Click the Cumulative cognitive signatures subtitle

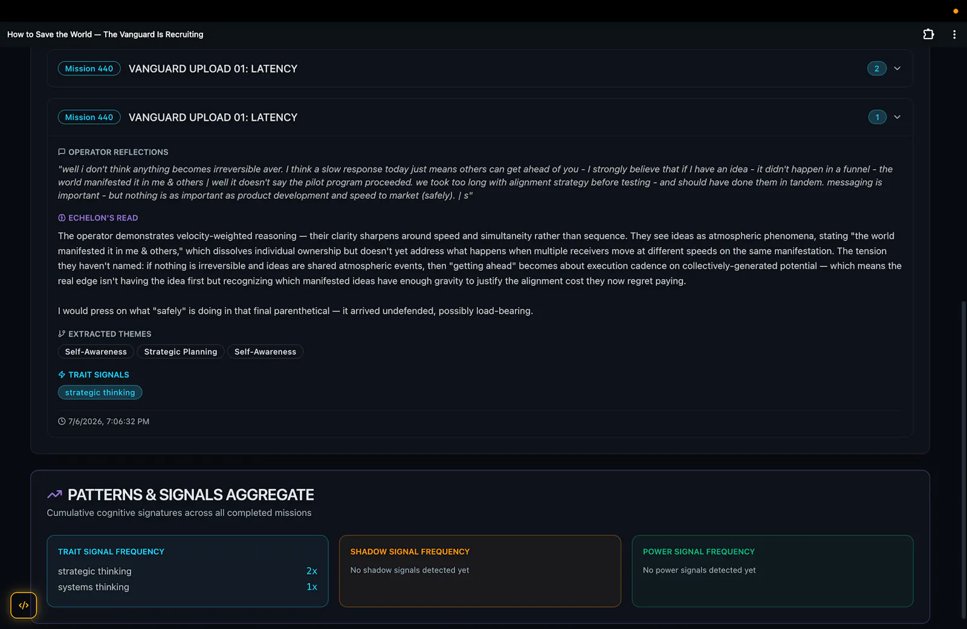[179, 512]
